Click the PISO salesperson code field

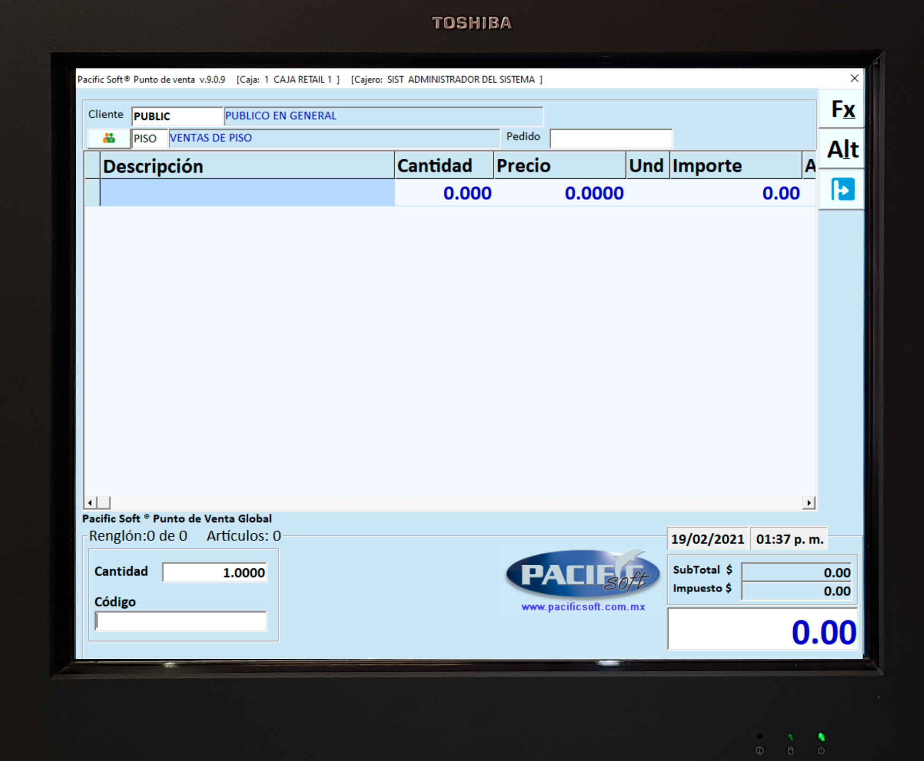(x=149, y=139)
